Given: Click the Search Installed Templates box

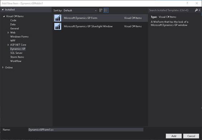Looking at the screenshot, I should coord(171,10).
